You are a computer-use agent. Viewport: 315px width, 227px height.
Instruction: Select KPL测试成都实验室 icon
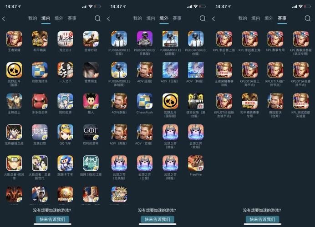pos(301,101)
